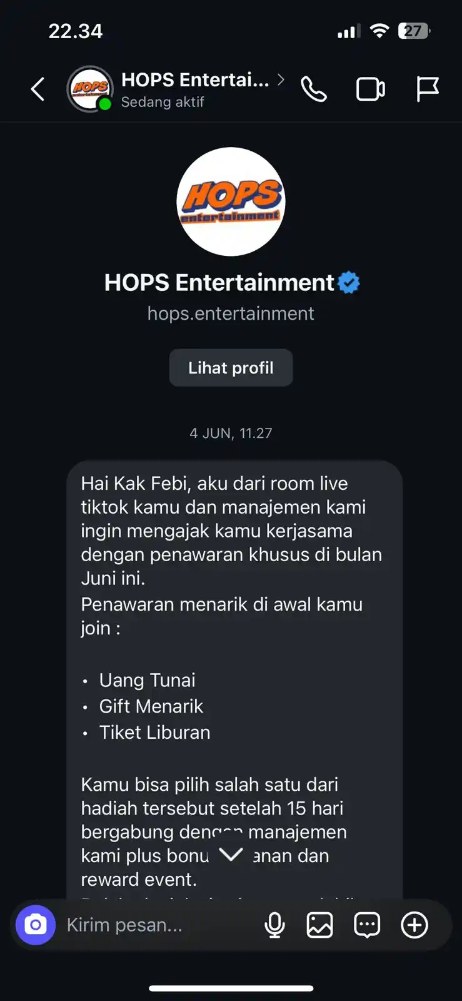Screen dimensions: 462x1001
Task: Tap the hops.entertainment username
Action: (x=231, y=313)
